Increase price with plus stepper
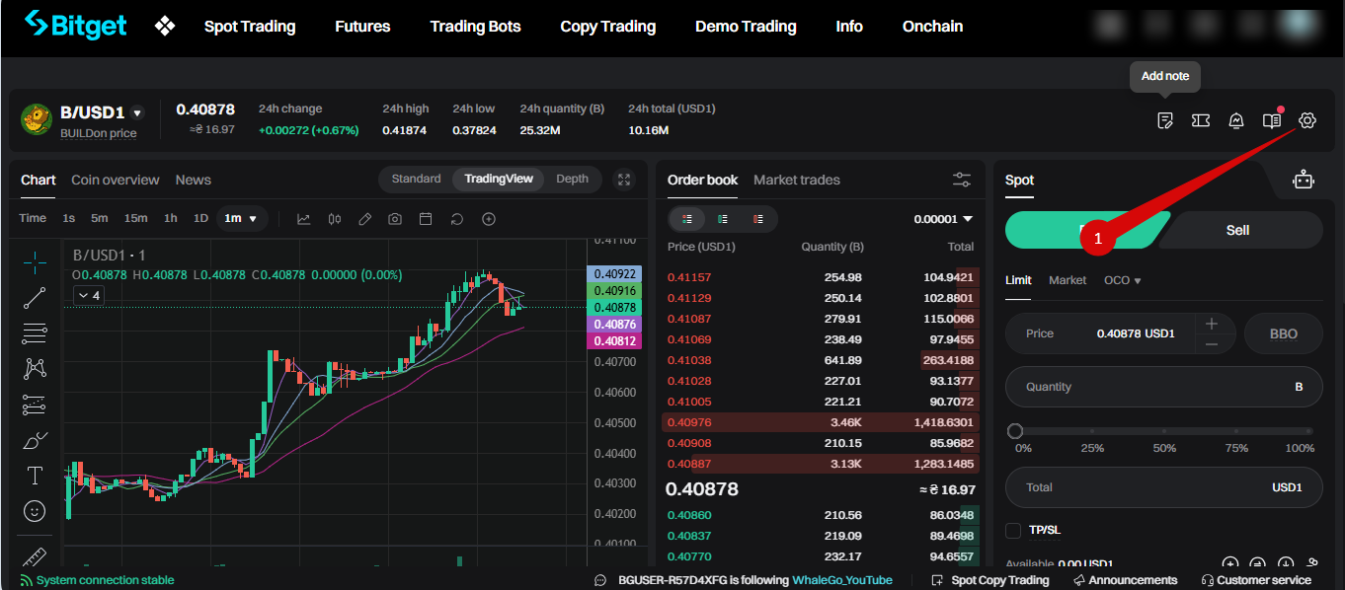Image resolution: width=1345 pixels, height=590 pixels. tap(1212, 324)
